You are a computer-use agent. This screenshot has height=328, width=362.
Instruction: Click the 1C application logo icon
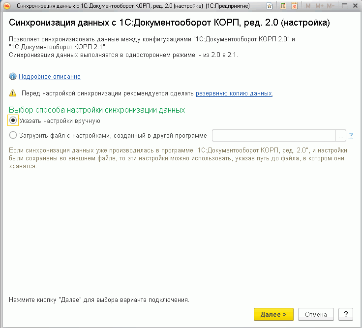click(x=6, y=6)
